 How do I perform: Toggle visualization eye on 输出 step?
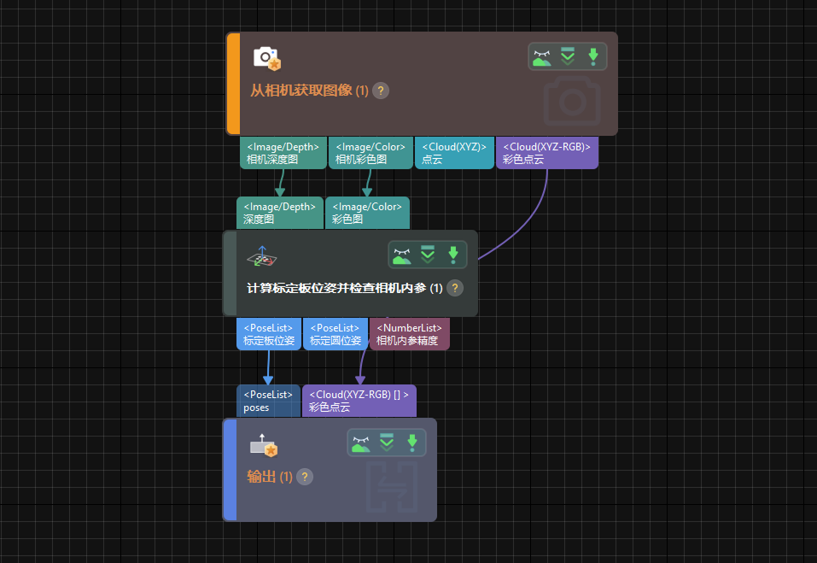pos(360,443)
